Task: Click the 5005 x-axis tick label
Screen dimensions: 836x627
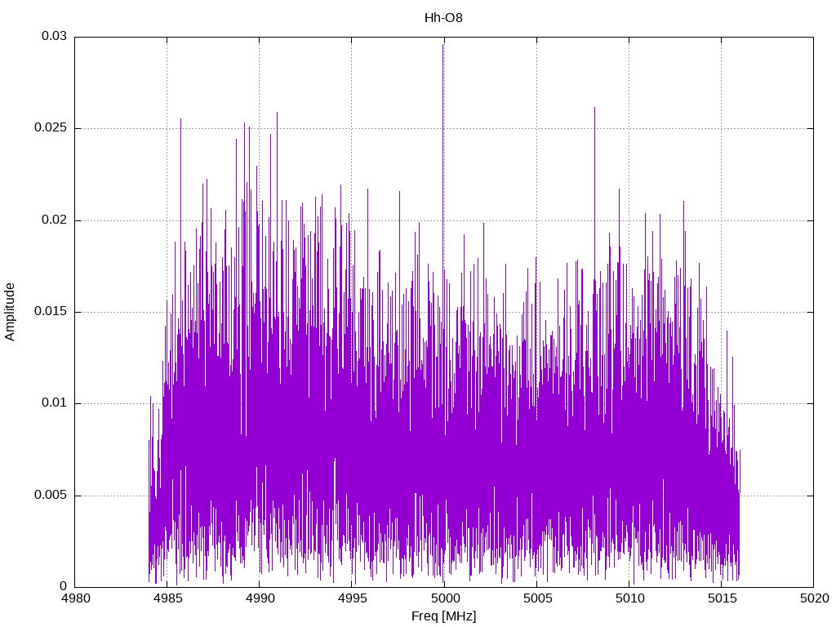Action: [537, 598]
